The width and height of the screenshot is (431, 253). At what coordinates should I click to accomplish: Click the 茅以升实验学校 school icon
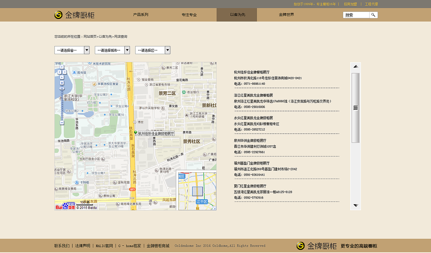point(163,108)
